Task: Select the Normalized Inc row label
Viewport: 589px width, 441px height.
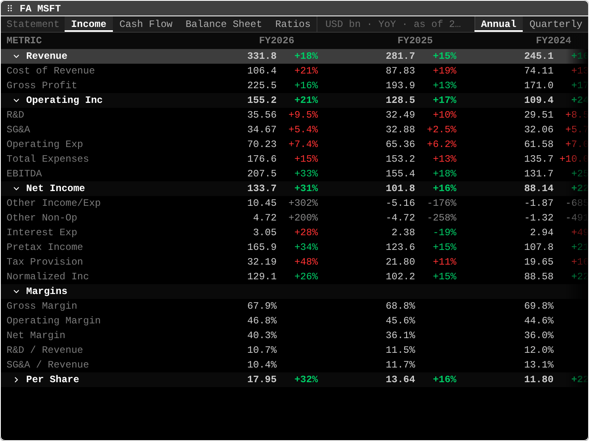Action: click(48, 276)
